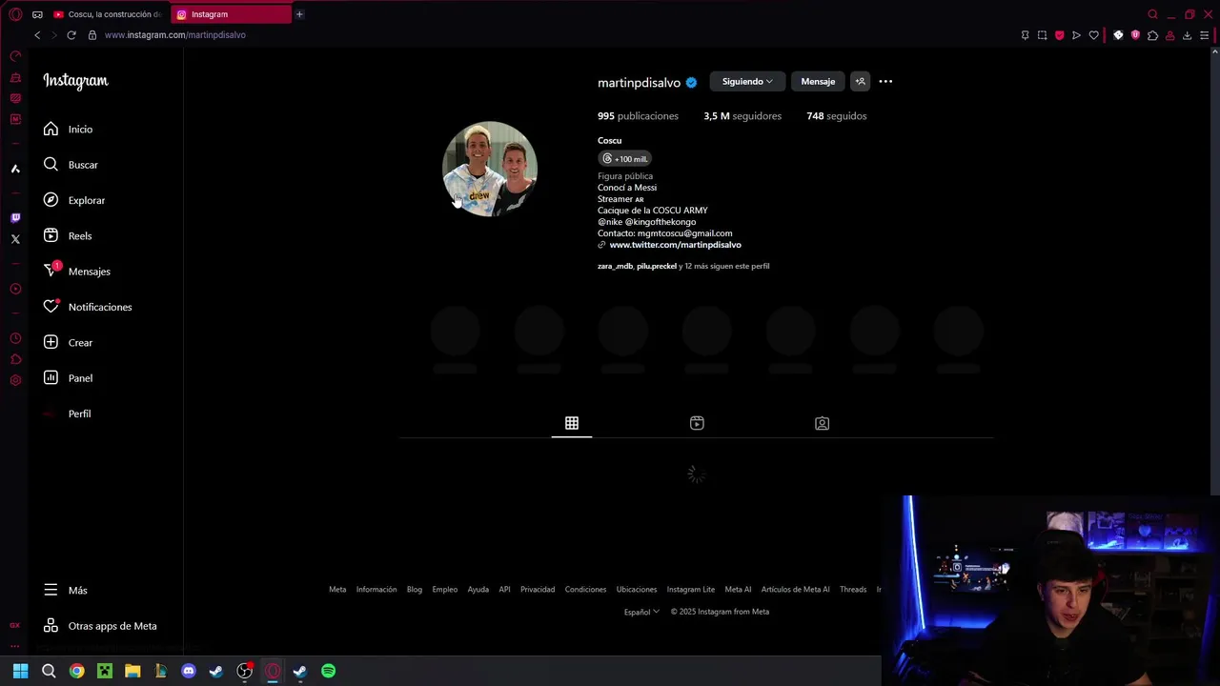This screenshot has width=1220, height=686.
Task: Open a new browser tab
Action: [x=299, y=14]
